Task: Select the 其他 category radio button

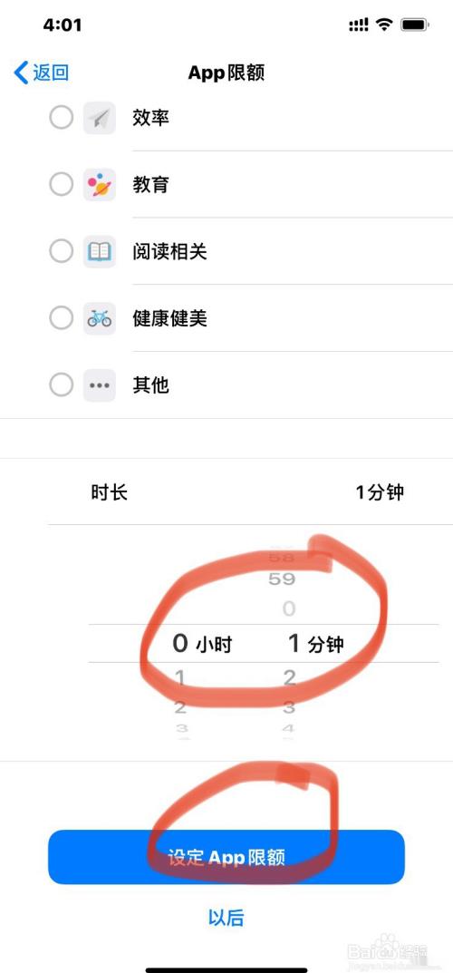Action: pyautogui.click(x=62, y=385)
